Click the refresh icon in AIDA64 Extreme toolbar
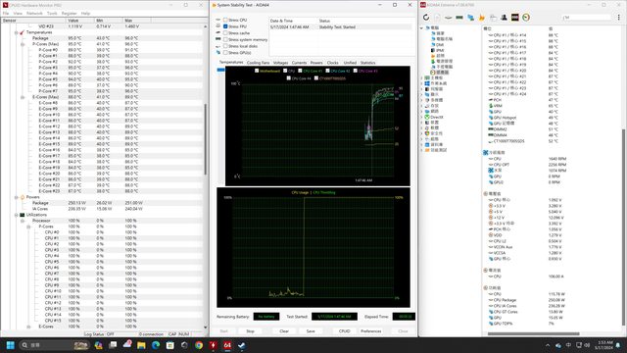The image size is (627, 353). pos(426,18)
